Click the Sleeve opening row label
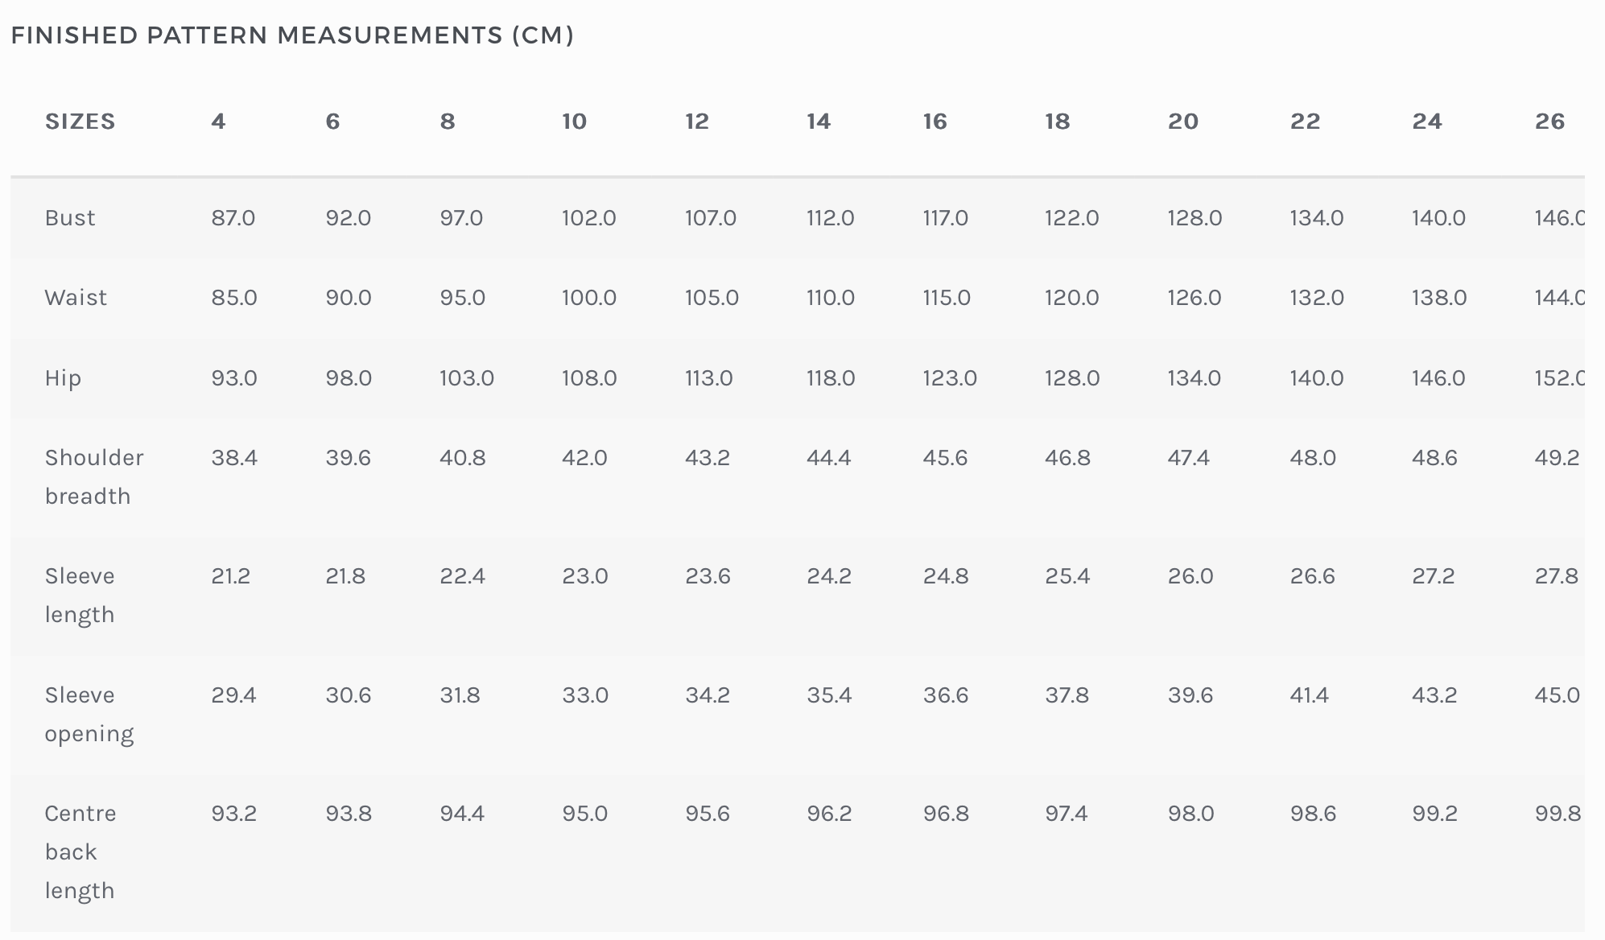The width and height of the screenshot is (1605, 940). [89, 714]
